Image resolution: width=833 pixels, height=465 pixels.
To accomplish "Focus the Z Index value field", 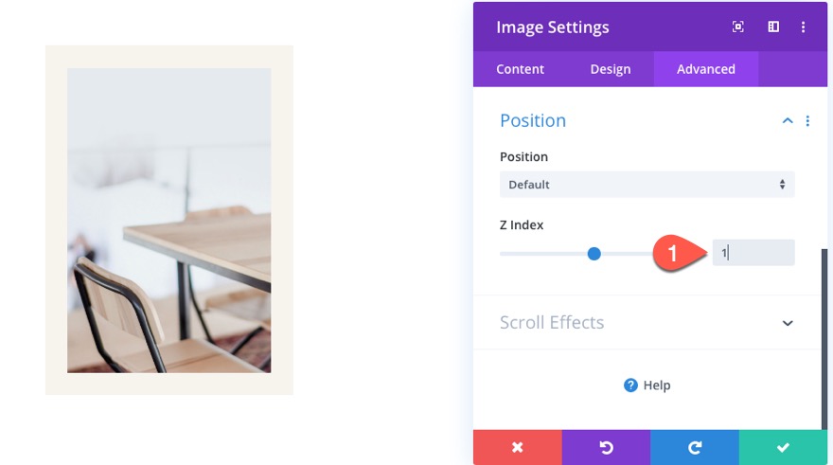I will pyautogui.click(x=753, y=253).
